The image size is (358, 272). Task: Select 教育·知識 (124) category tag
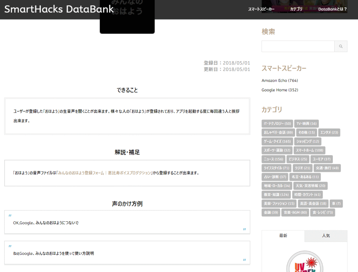(x=276, y=195)
